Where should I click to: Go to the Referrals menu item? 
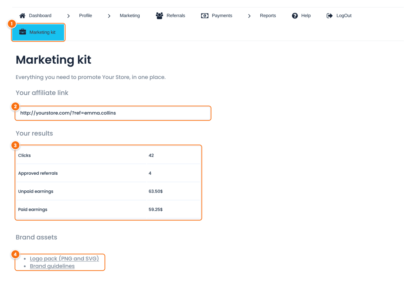pyautogui.click(x=176, y=16)
